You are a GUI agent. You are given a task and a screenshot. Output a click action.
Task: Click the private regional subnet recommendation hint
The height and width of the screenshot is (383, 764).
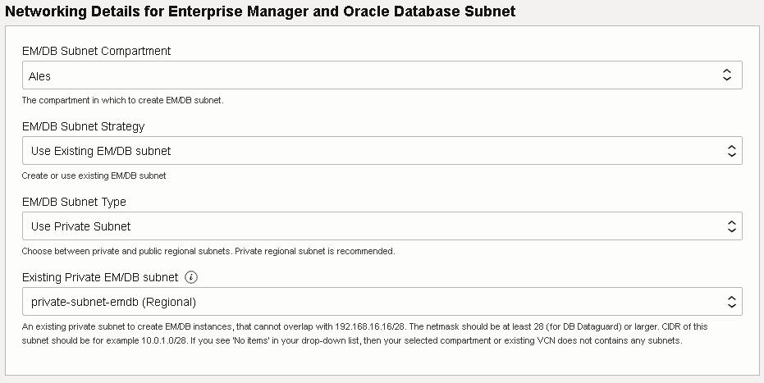click(208, 251)
